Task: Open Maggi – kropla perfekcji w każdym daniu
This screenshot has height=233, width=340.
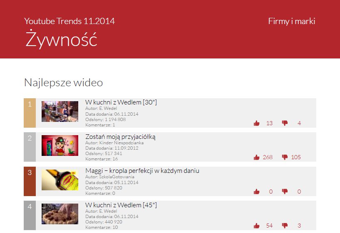Action: (142, 170)
